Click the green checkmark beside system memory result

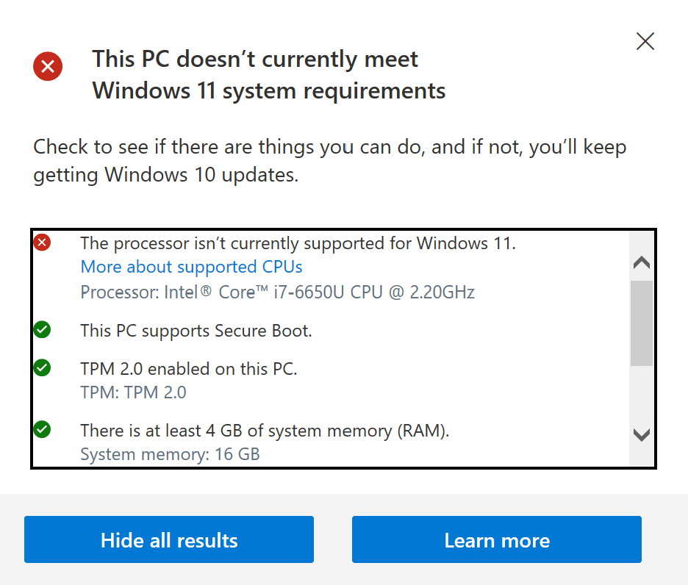coord(42,430)
